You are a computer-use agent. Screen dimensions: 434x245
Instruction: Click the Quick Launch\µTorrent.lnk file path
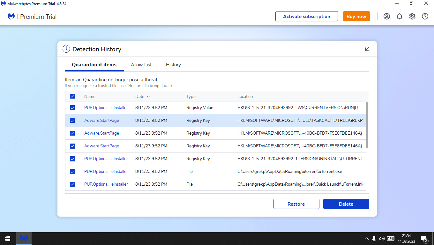point(300,184)
